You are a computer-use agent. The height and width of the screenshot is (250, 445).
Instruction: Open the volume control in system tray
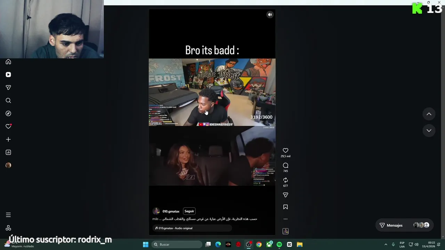(x=416, y=244)
